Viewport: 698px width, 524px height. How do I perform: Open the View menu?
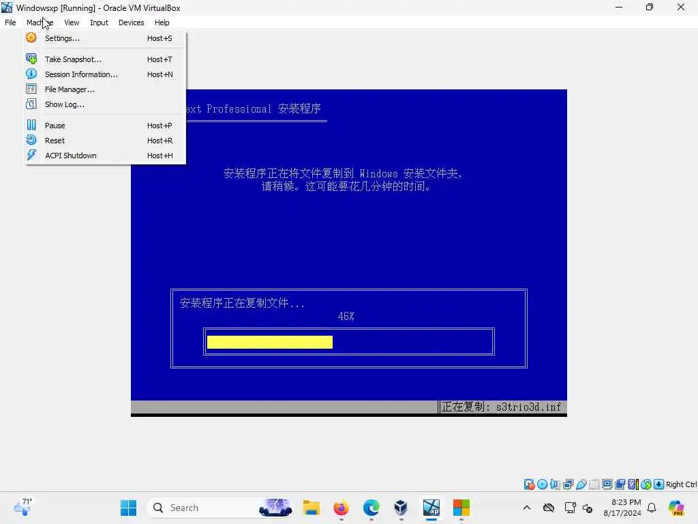point(72,23)
